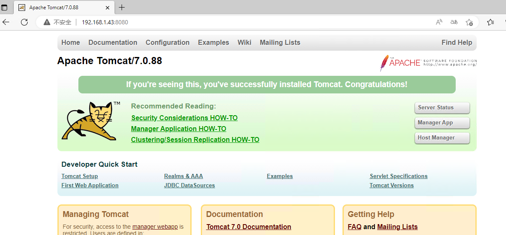This screenshot has height=235, width=506.
Task: Open Servlet Specifications link
Action: [399, 176]
